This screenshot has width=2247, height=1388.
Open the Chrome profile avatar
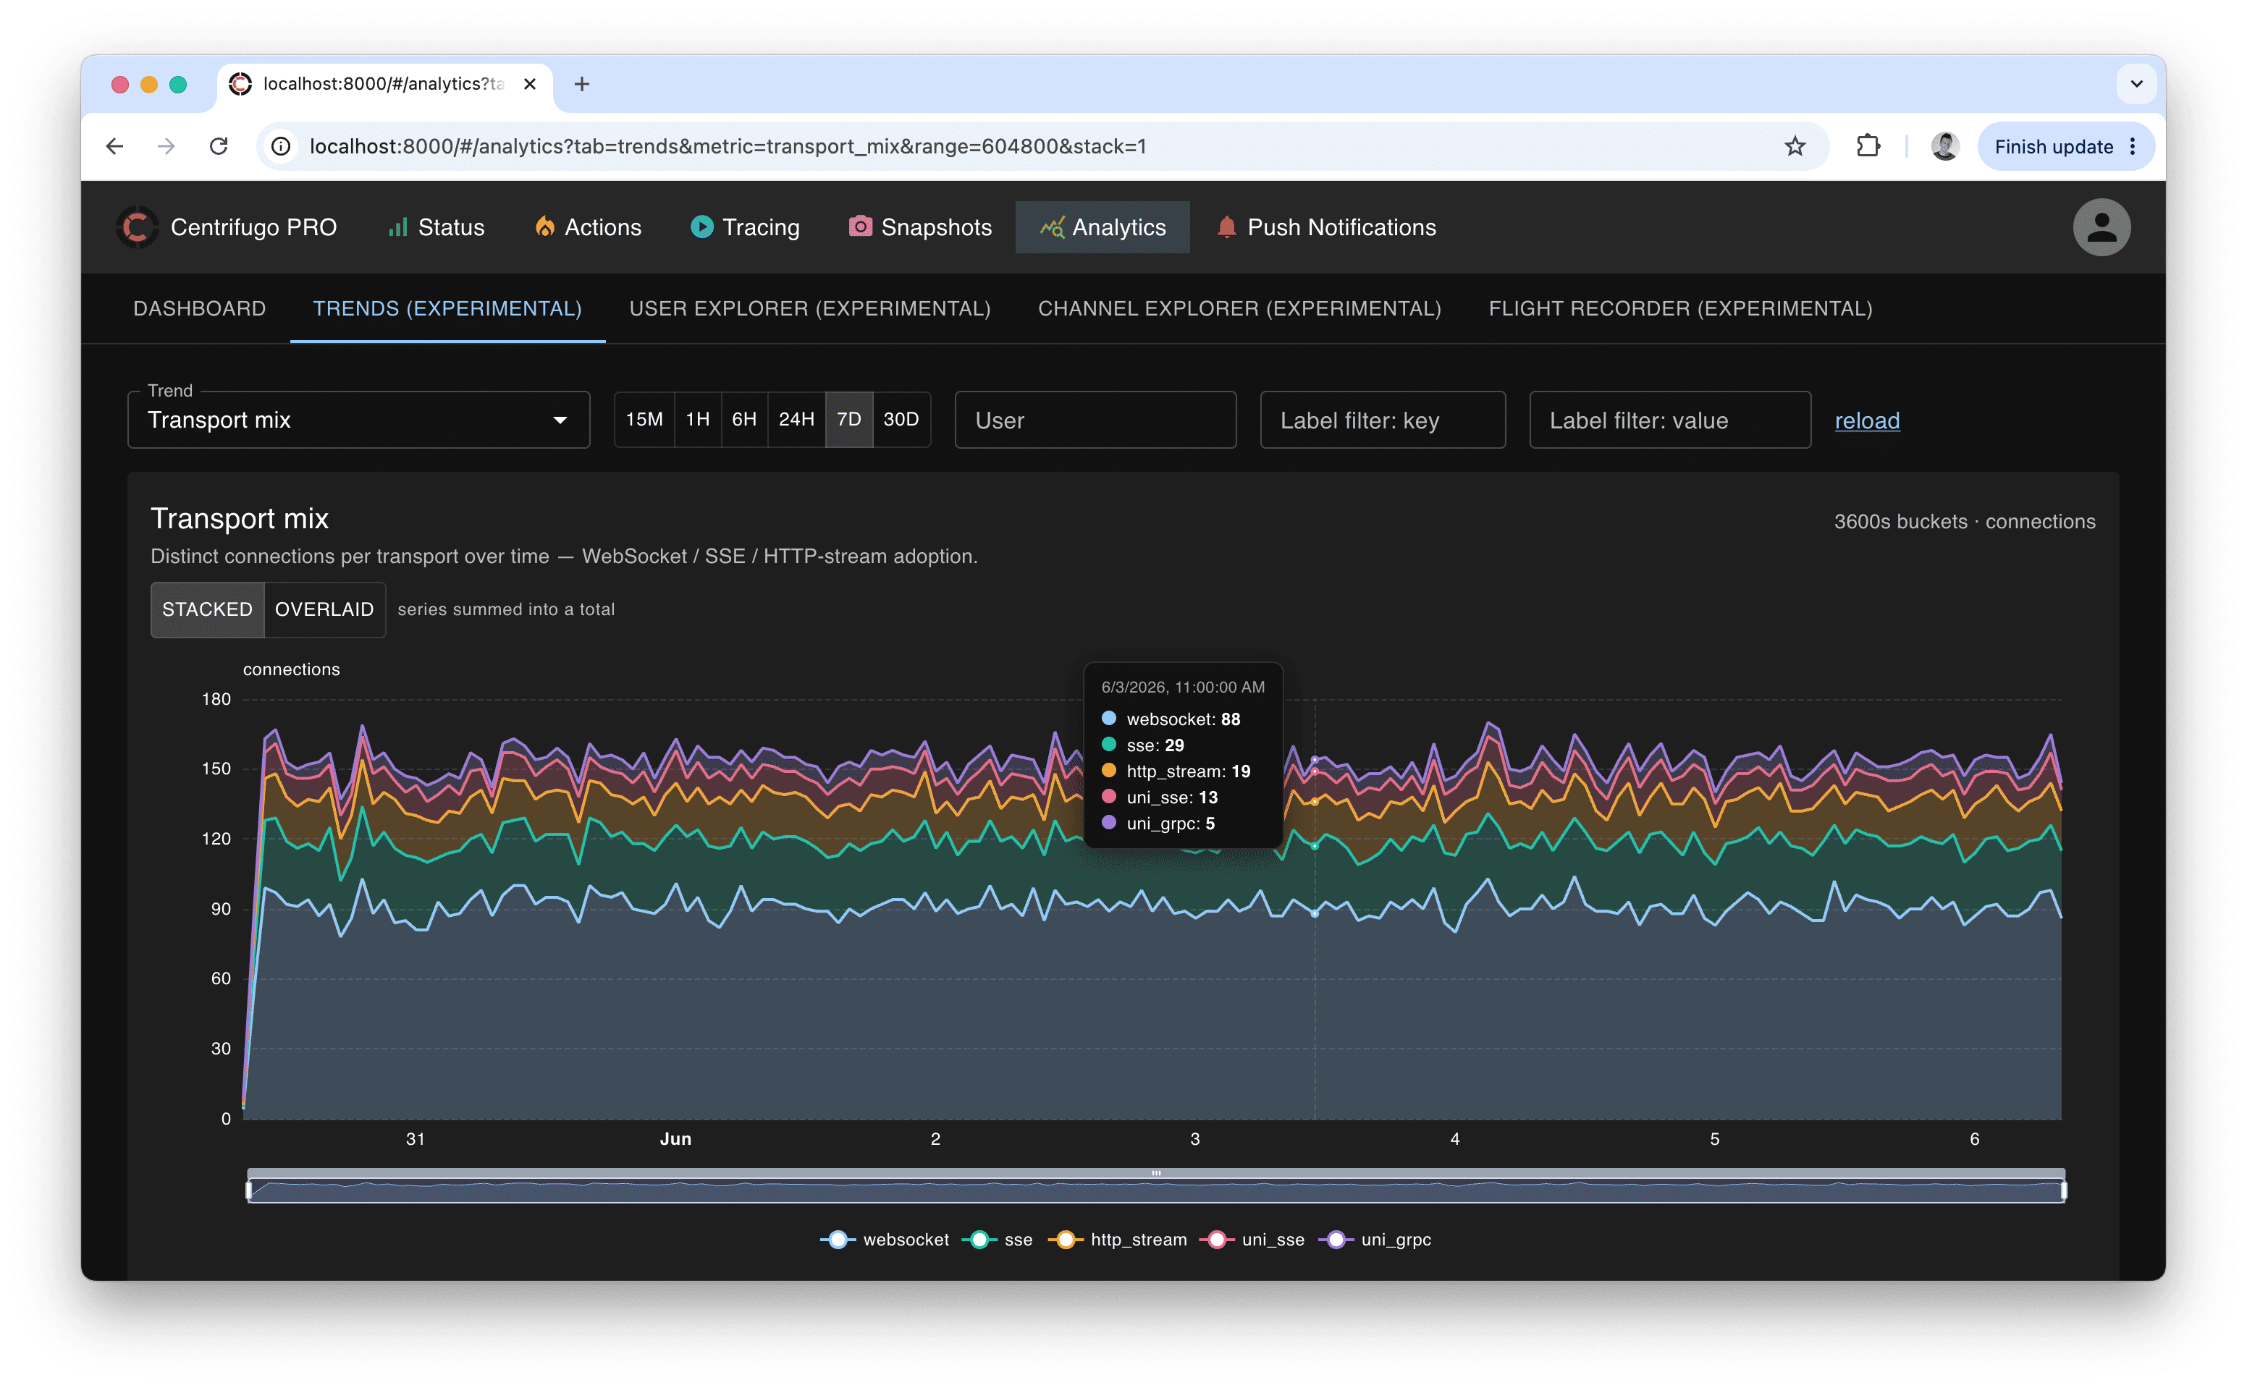(x=1944, y=146)
